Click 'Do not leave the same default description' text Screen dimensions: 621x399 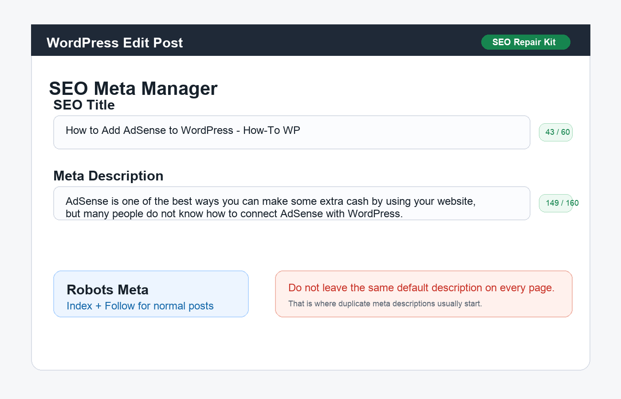click(385, 288)
